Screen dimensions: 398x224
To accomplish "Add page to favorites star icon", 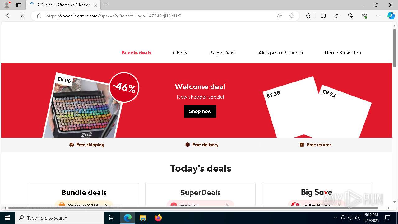I will pyautogui.click(x=292, y=16).
